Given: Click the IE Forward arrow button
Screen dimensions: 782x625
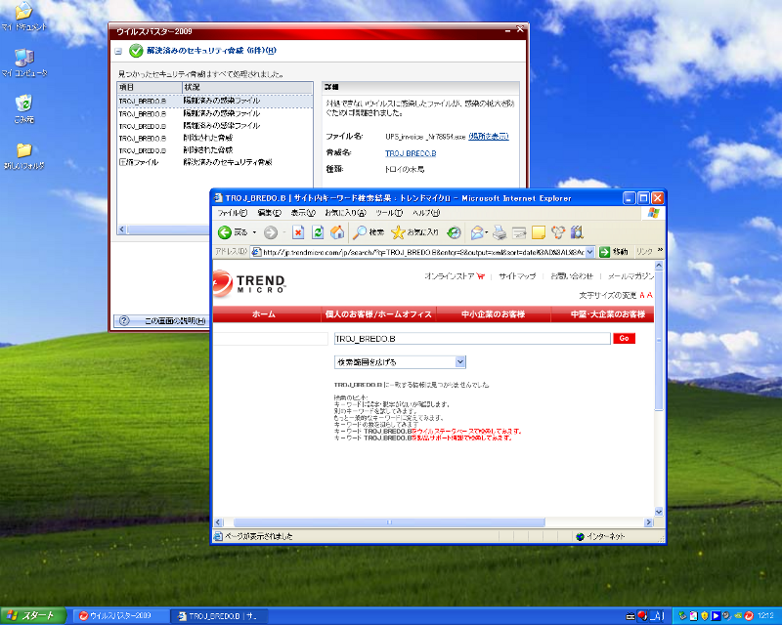Looking at the screenshot, I should pos(271,232).
